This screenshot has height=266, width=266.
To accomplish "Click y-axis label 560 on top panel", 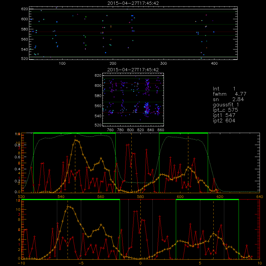I will [x=24, y=39].
